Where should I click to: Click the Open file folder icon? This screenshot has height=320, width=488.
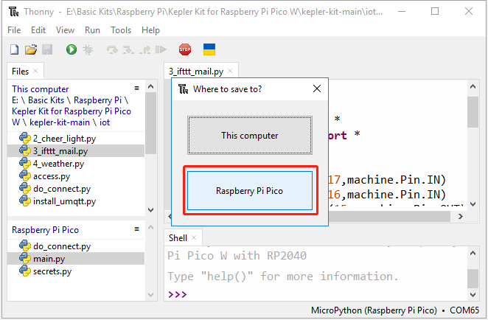[31, 49]
